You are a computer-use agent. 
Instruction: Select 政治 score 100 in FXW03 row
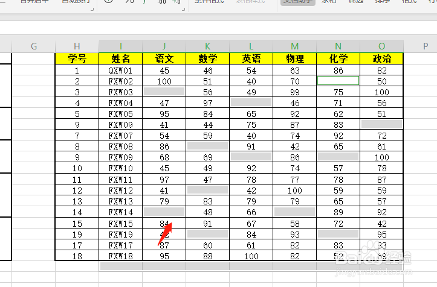coord(381,92)
